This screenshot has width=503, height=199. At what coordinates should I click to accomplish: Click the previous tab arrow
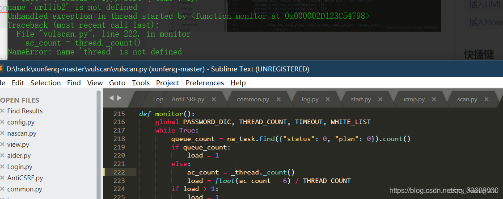coord(111,98)
